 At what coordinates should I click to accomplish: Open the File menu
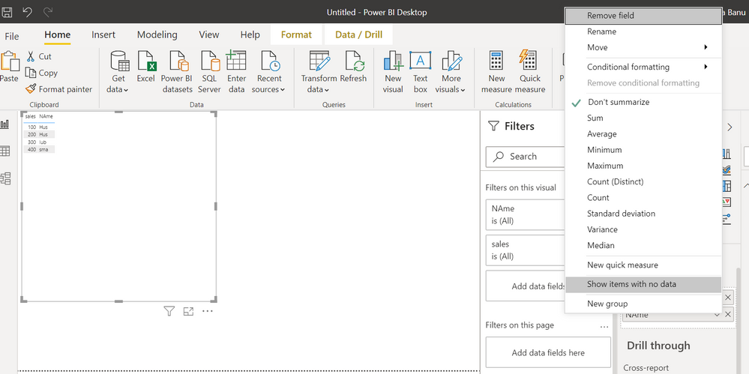[x=11, y=35]
